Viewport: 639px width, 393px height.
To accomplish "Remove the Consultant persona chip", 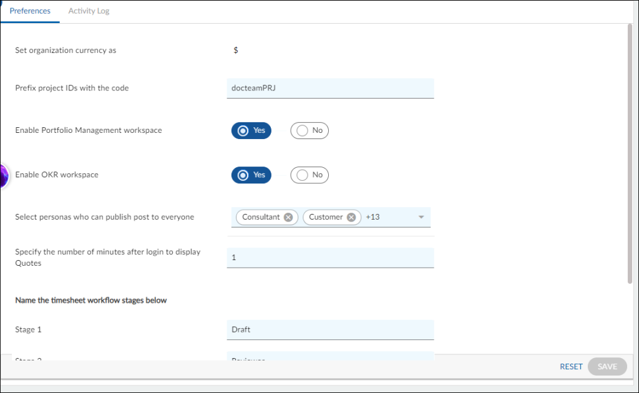I will click(288, 217).
